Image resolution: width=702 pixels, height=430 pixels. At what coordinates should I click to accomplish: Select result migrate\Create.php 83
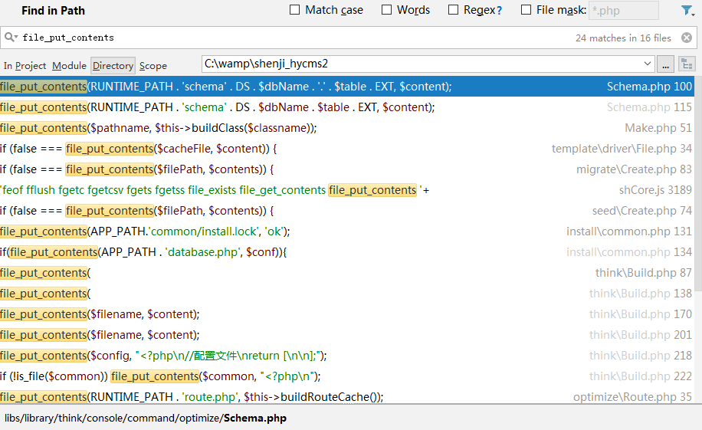347,169
